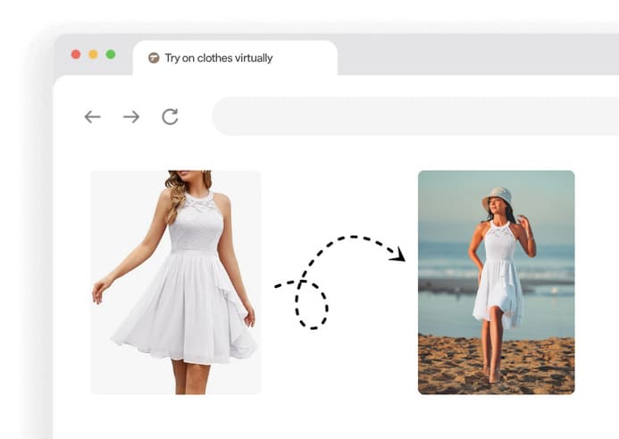Minimize the window with the yellow button

[x=93, y=55]
